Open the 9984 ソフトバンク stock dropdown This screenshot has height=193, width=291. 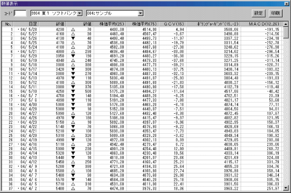tap(79, 13)
